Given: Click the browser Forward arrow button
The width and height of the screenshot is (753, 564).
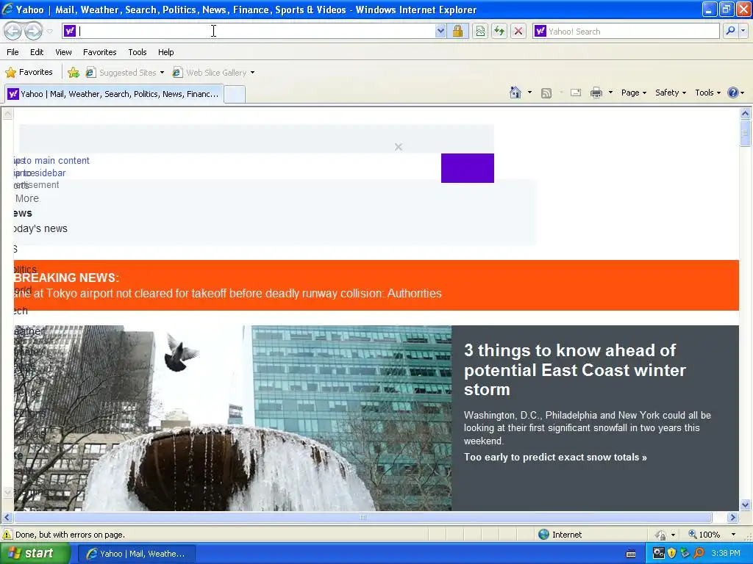Looking at the screenshot, I should (33, 31).
